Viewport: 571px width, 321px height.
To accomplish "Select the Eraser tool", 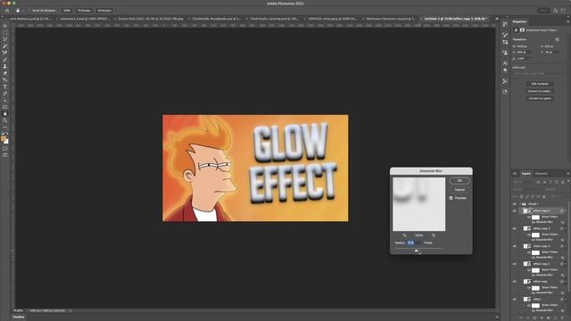I will pyautogui.click(x=4, y=73).
